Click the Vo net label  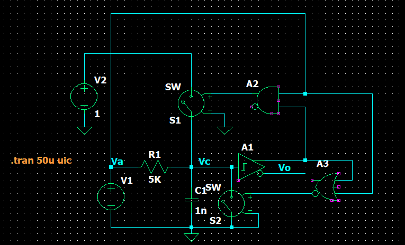point(284,167)
